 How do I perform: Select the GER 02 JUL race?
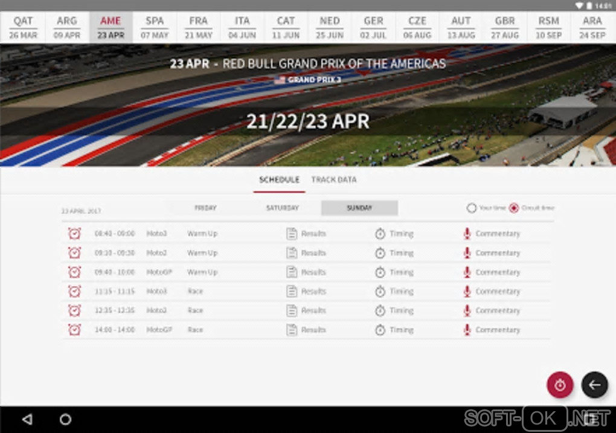(374, 27)
